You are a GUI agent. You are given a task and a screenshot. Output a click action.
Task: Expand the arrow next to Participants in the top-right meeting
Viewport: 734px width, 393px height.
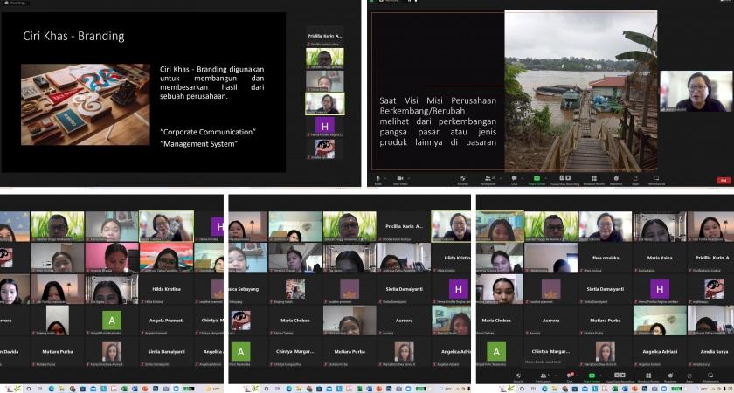click(x=496, y=177)
